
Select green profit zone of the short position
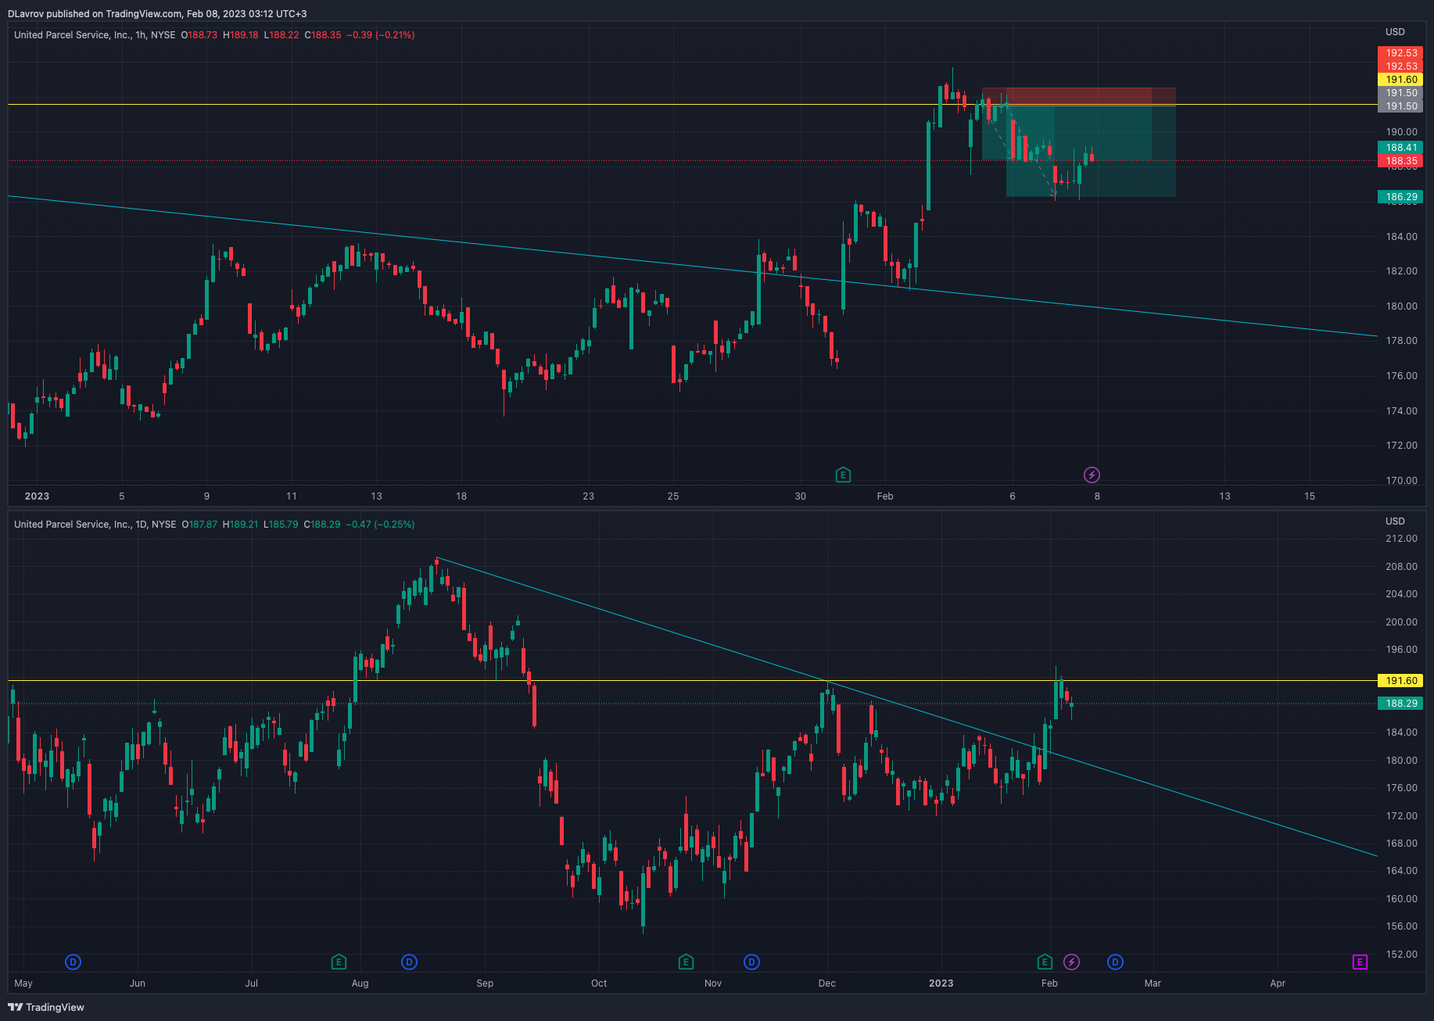[x=1091, y=150]
